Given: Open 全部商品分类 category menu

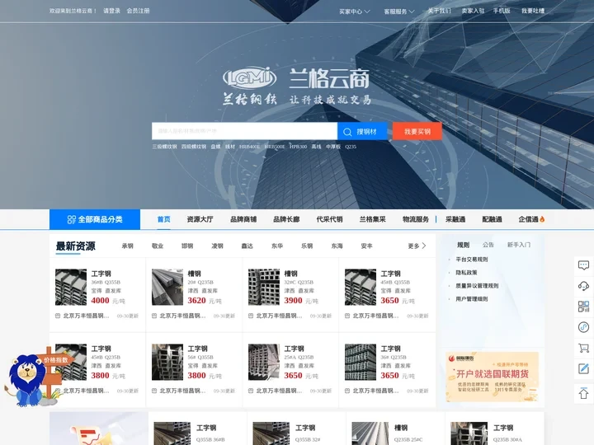Looking at the screenshot, I should [95, 219].
